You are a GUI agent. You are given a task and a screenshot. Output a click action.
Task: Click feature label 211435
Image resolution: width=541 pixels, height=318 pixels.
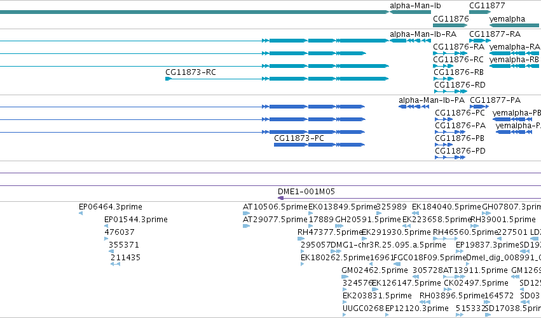coord(126,258)
